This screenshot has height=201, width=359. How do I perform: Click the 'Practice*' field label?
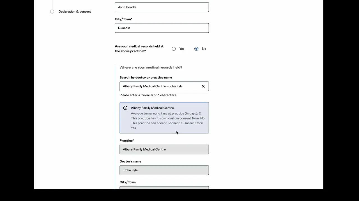(127, 141)
